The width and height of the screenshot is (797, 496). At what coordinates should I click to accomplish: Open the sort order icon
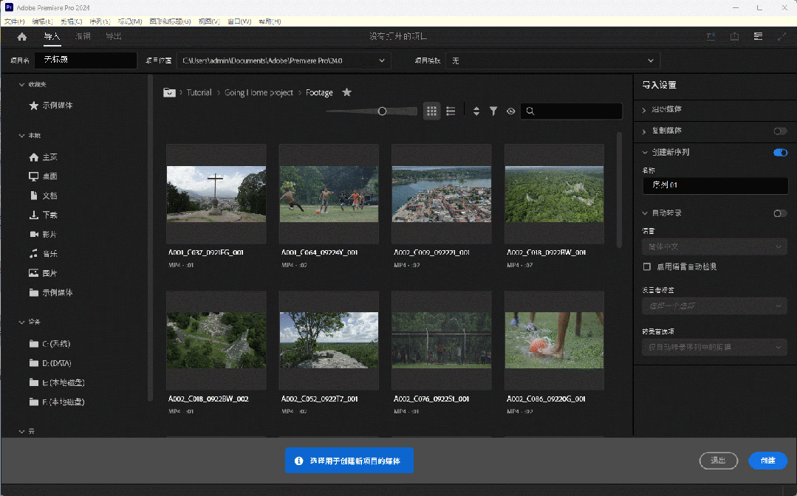(x=476, y=111)
